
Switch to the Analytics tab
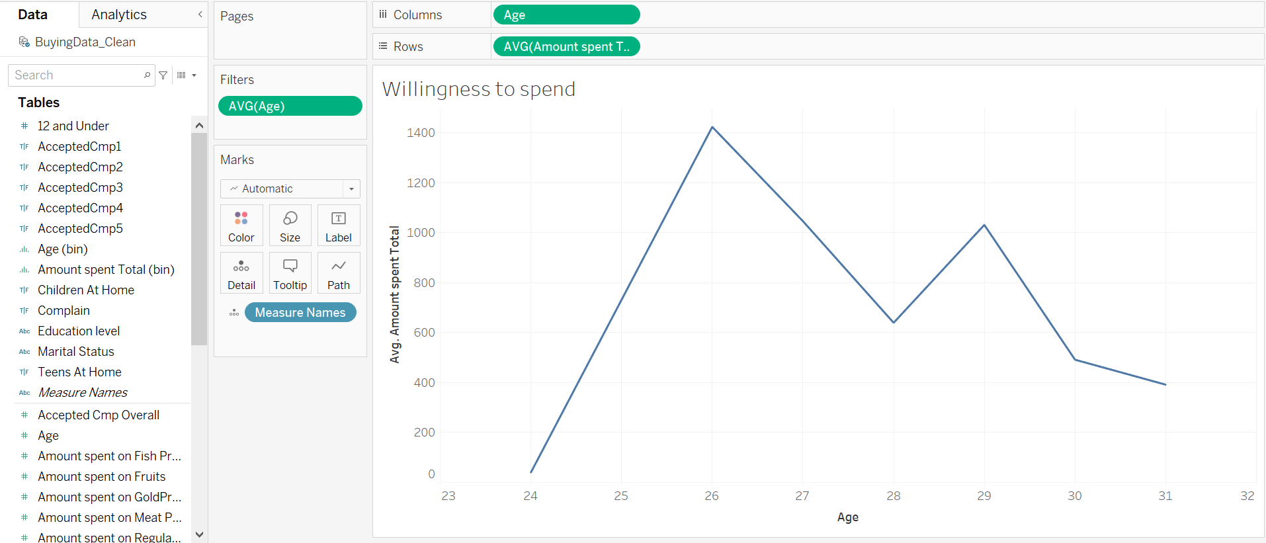118,14
